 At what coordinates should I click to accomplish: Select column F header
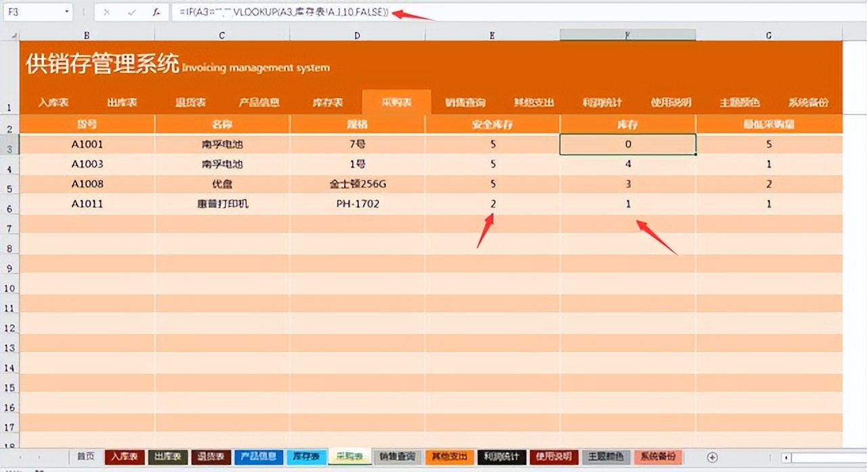pos(627,34)
